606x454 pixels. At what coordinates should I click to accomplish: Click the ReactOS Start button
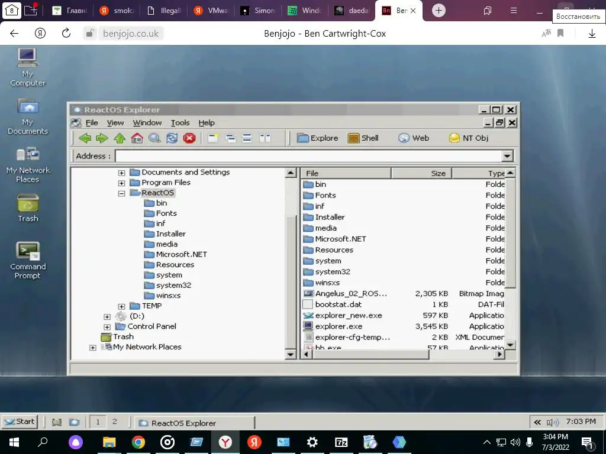click(20, 421)
